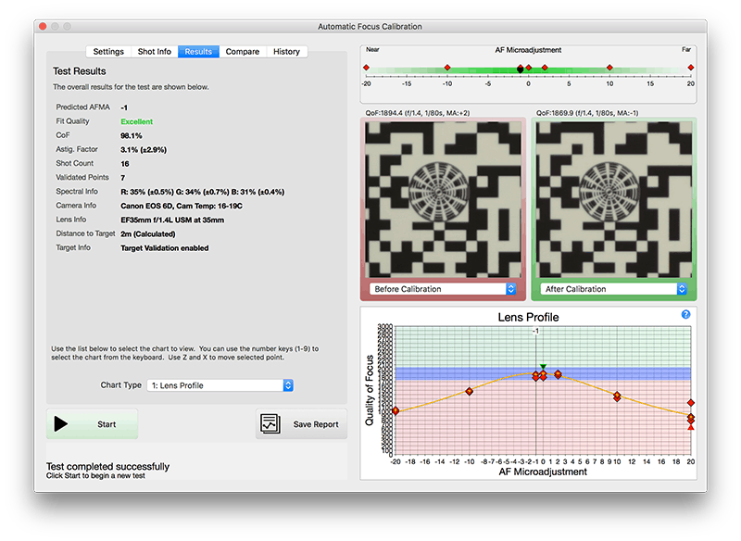741x541 pixels.
Task: Select the green triangle peak marker on Lens Profile
Action: [544, 367]
